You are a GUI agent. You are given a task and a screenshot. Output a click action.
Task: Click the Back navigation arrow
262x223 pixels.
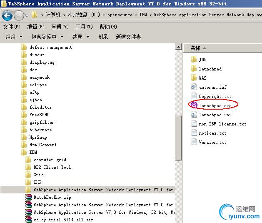(7, 15)
